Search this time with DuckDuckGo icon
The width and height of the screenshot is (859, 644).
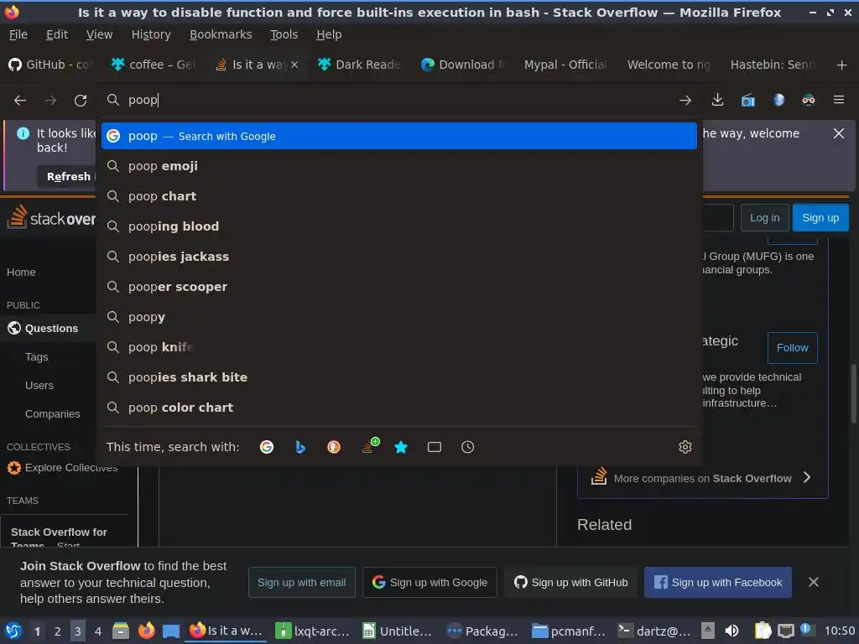[334, 447]
